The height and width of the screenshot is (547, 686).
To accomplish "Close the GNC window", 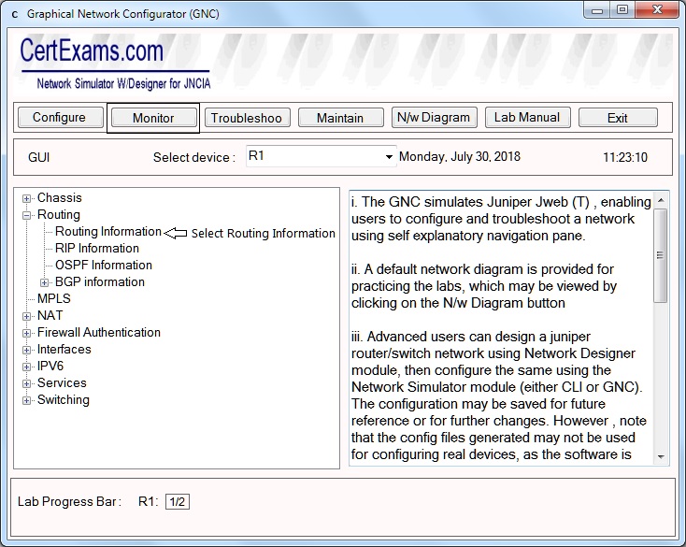I will [x=657, y=10].
